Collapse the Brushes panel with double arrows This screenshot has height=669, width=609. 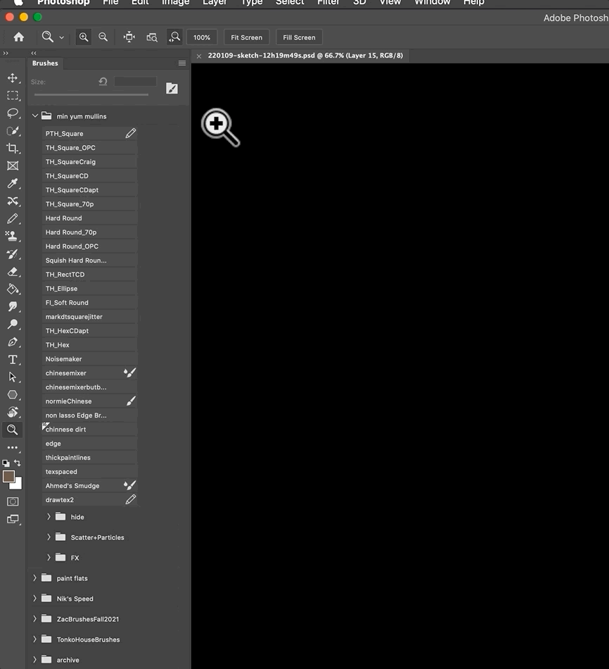34,53
